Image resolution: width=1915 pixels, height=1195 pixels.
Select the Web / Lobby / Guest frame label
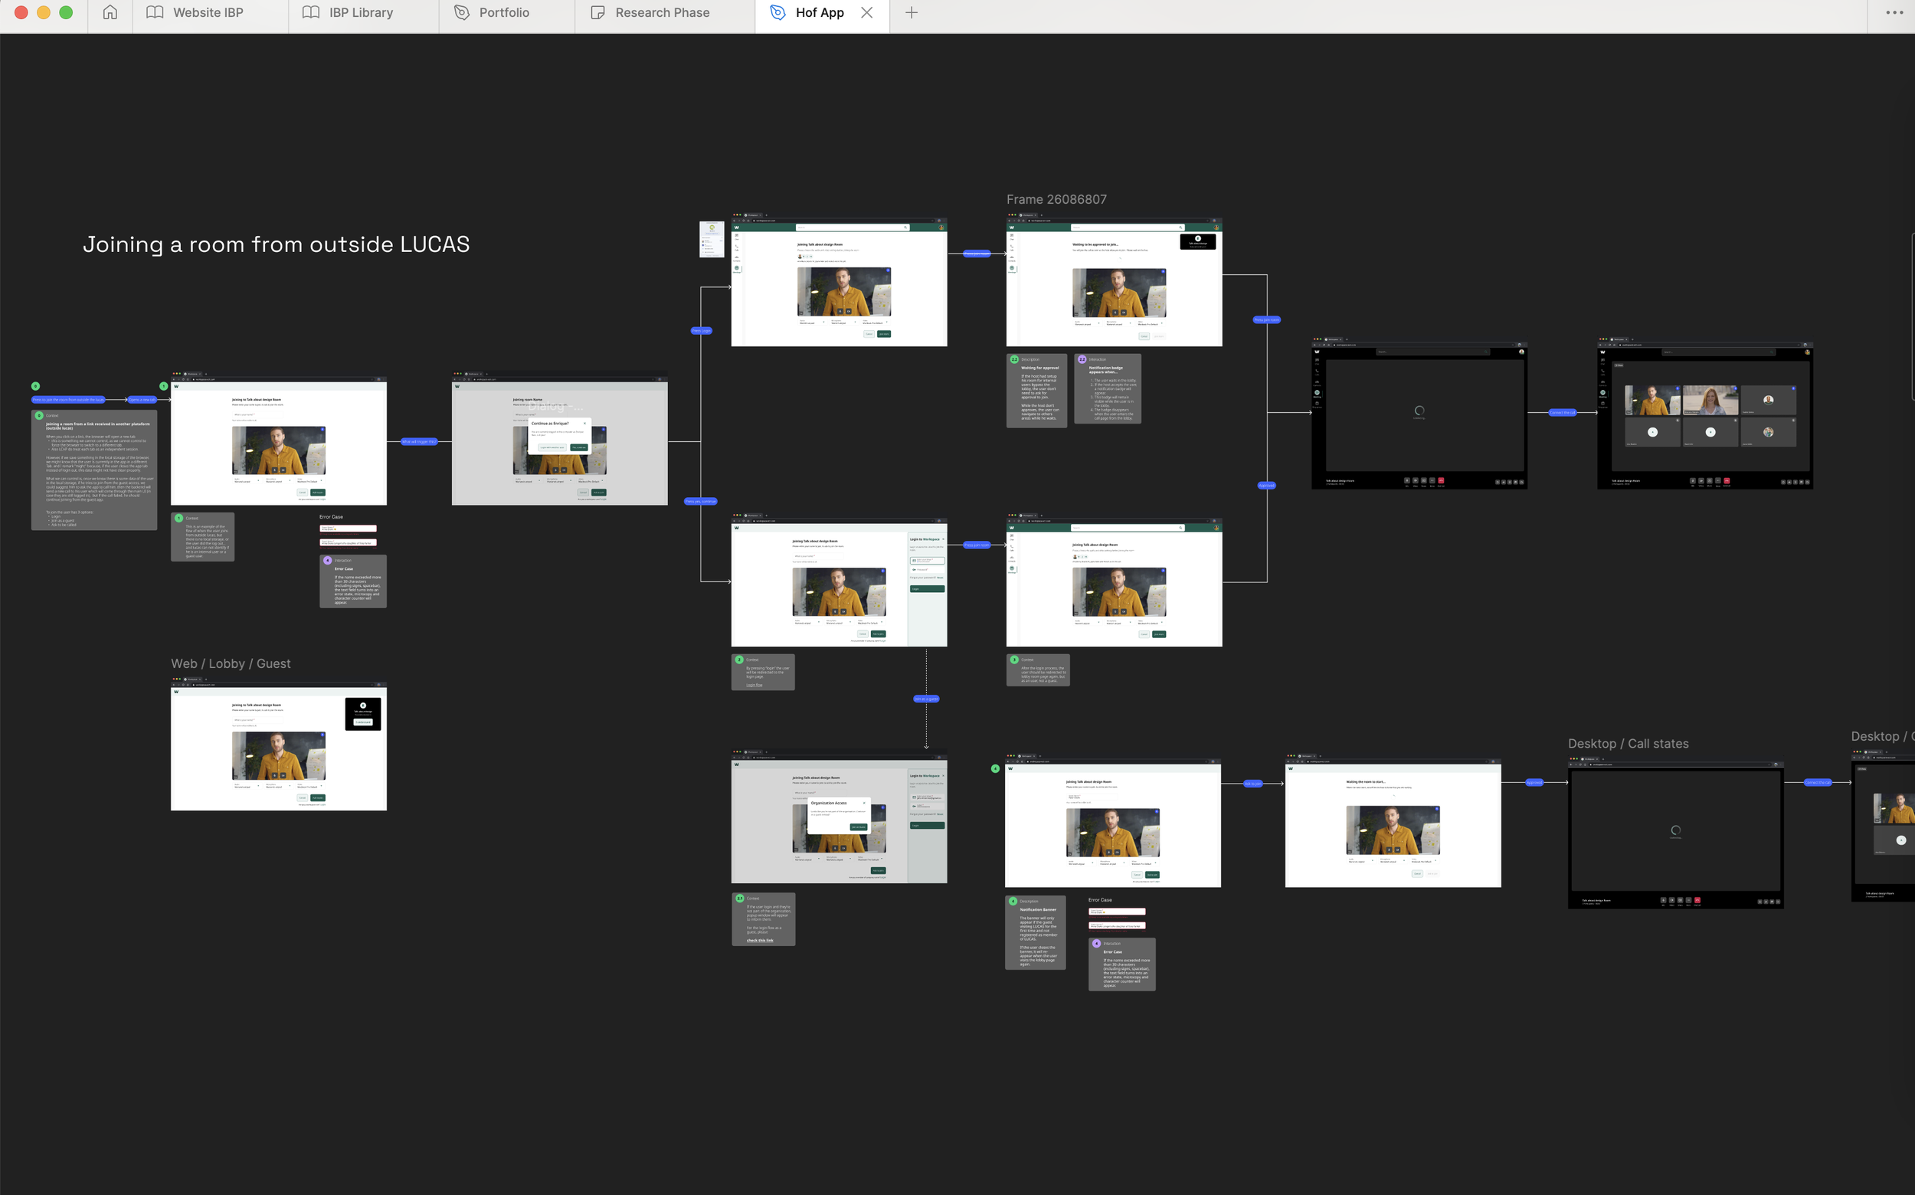pos(231,664)
